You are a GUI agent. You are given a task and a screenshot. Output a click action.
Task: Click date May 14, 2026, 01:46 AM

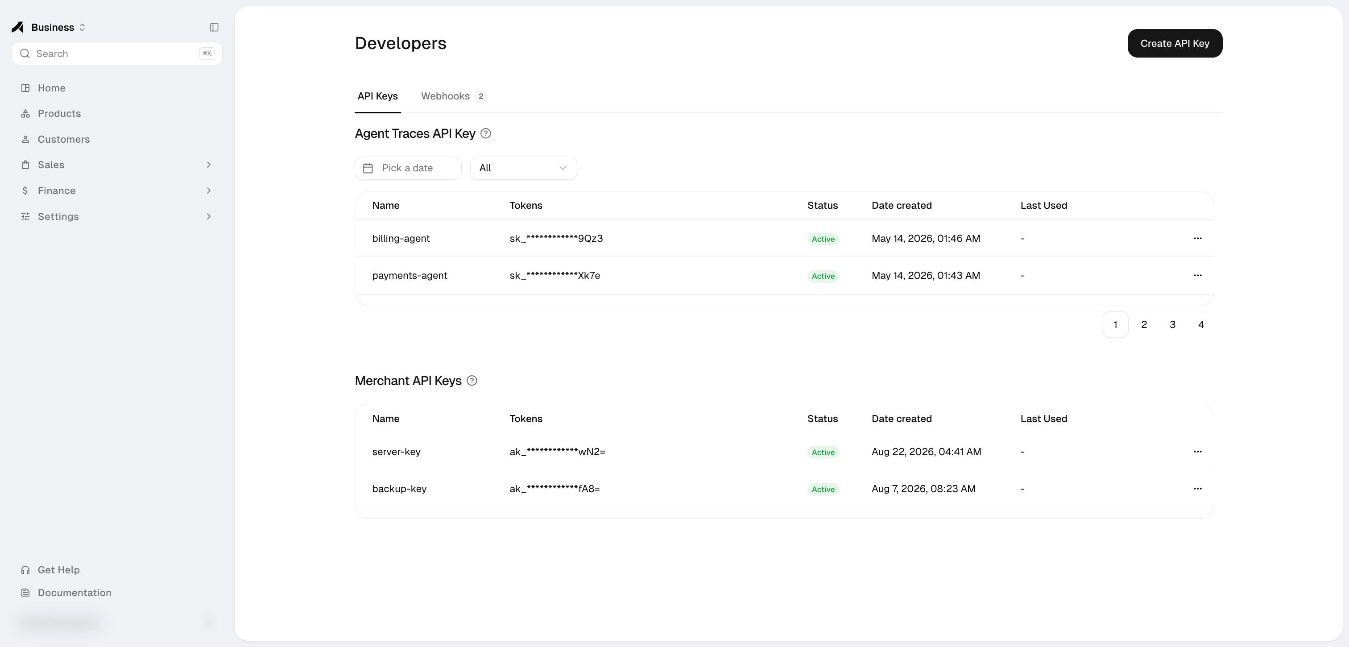pos(925,238)
